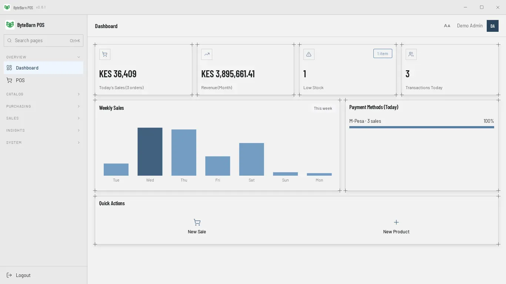
Task: Expand the Purchasing section
Action: pyautogui.click(x=43, y=106)
